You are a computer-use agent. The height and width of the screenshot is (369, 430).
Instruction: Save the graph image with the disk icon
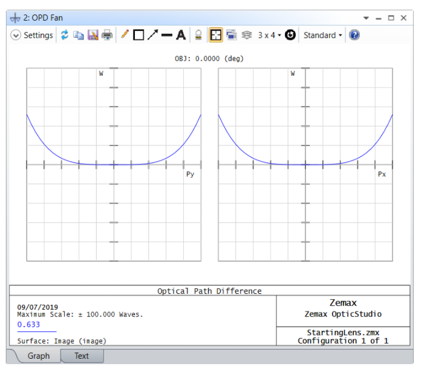coord(93,35)
